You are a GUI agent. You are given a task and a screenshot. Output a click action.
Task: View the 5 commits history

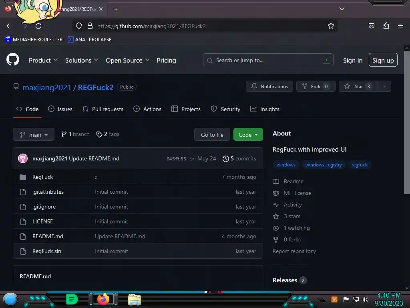[x=239, y=158]
